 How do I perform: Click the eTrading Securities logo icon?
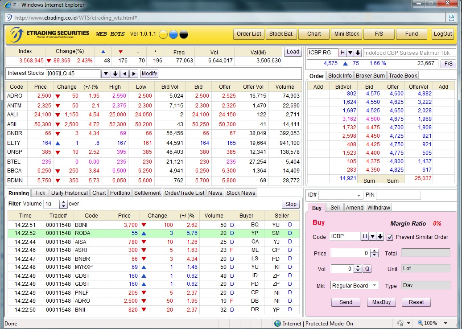(x=17, y=34)
